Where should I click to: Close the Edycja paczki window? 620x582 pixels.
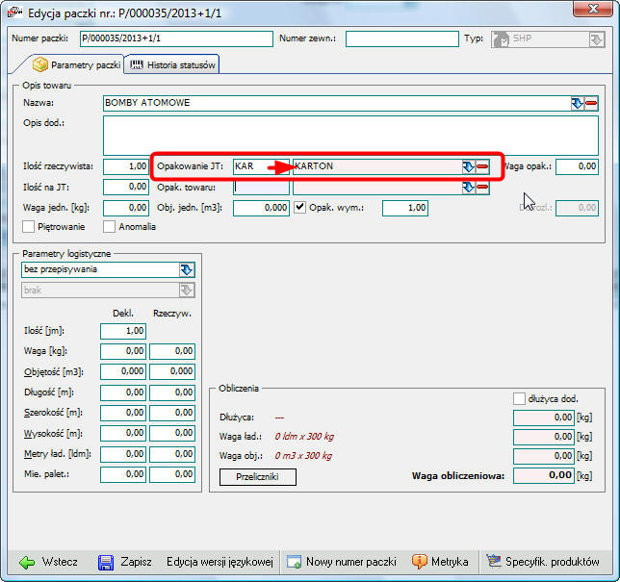pyautogui.click(x=593, y=9)
